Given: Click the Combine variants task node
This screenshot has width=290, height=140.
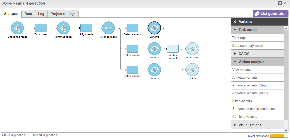Looking at the screenshot, I should pyautogui.click(x=173, y=49).
